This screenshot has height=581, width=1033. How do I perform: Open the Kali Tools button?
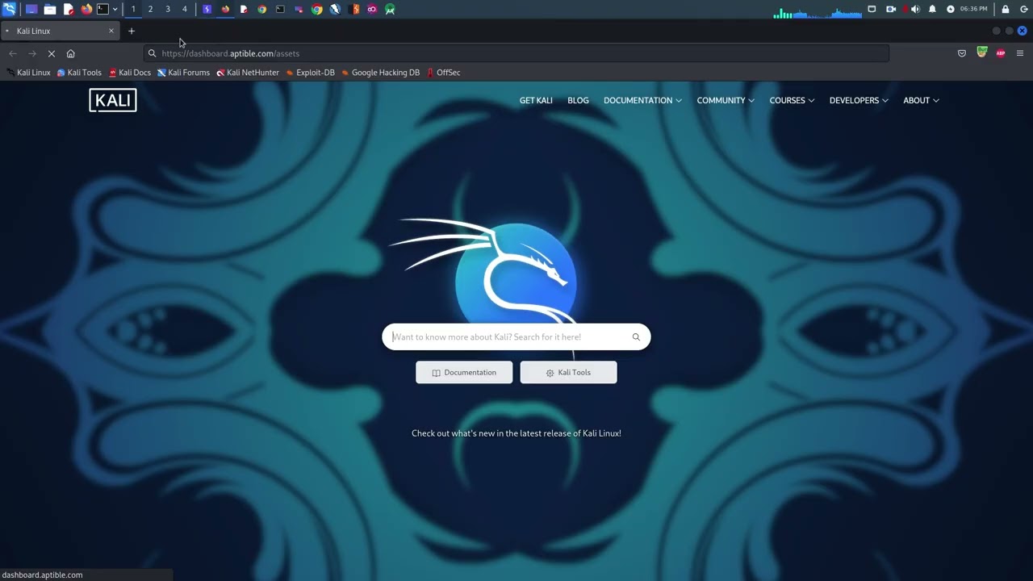click(568, 372)
